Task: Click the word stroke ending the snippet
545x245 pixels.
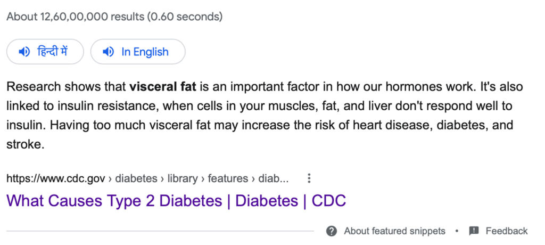Action: [x=23, y=145]
